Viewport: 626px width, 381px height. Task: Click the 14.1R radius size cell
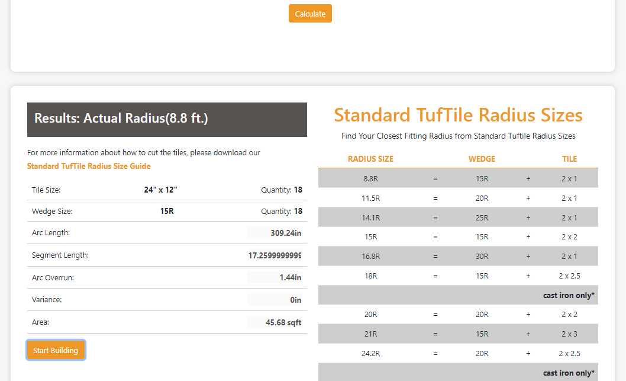(370, 218)
